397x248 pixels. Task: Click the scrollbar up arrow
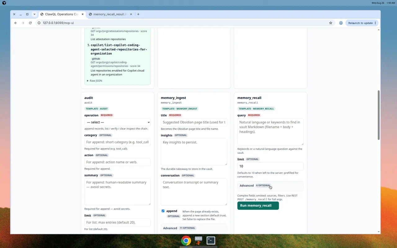[x=379, y=30]
